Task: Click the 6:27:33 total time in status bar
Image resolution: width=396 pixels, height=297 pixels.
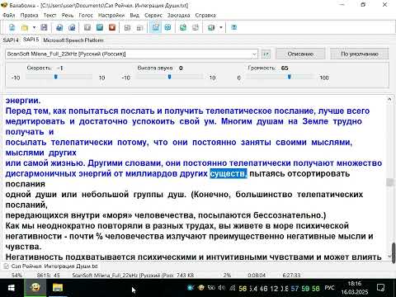Action: pyautogui.click(x=291, y=275)
